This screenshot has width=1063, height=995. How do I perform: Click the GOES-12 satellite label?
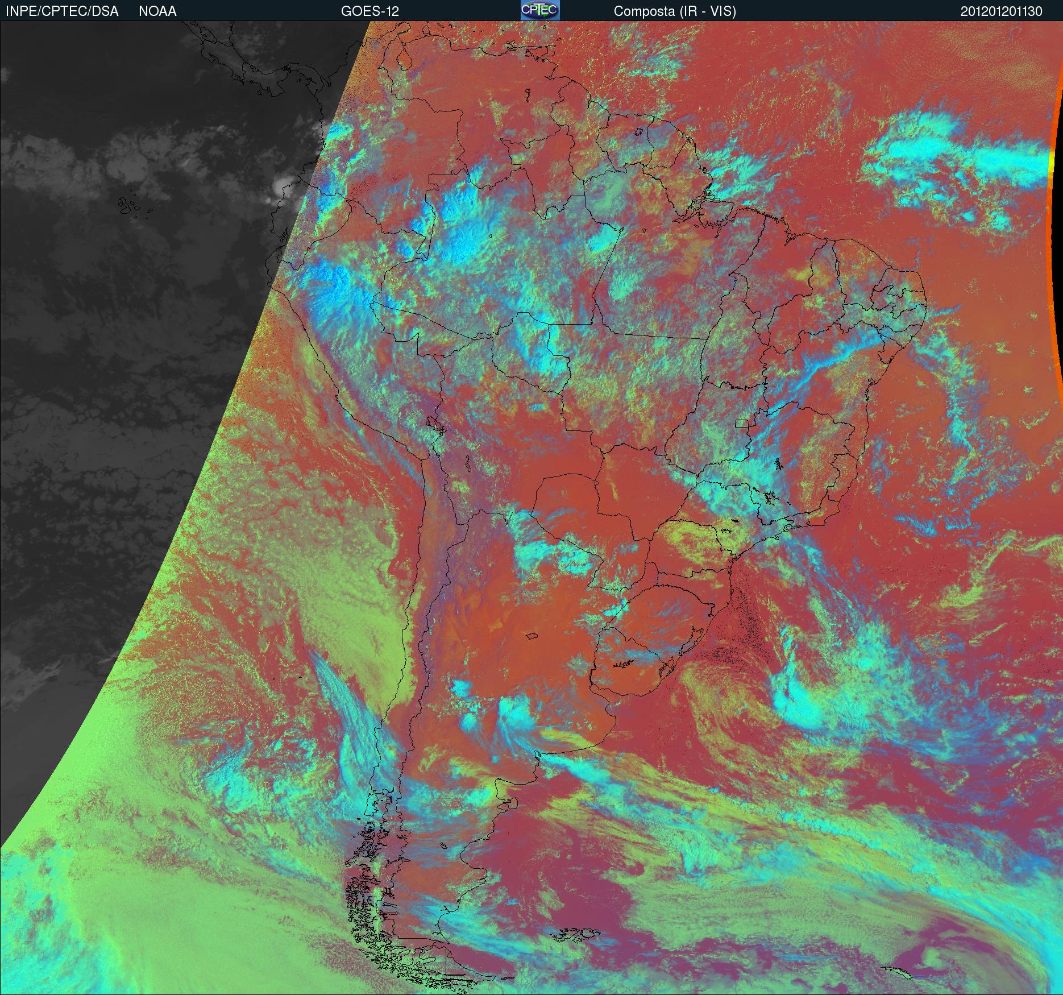[x=369, y=11]
